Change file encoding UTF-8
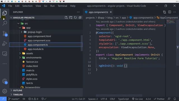179x101 pixels. click(x=104, y=99)
